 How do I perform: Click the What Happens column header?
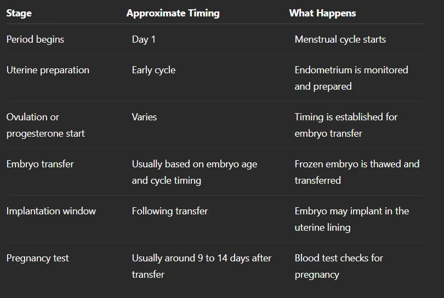point(322,13)
